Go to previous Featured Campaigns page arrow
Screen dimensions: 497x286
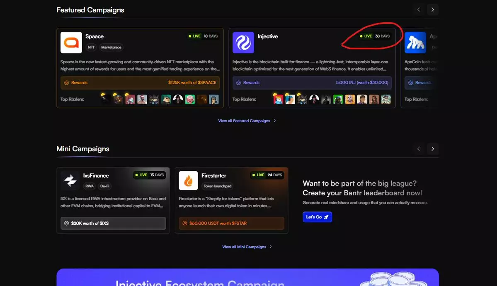tap(419, 10)
